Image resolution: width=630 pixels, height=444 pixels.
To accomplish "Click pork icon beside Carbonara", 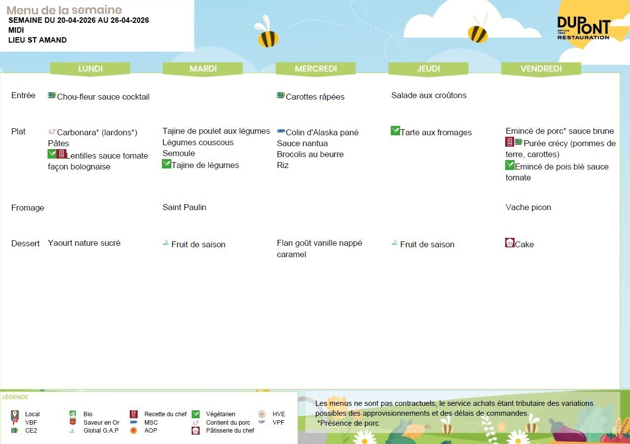I will 52,132.
